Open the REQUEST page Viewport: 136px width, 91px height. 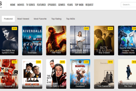point(89,5)
